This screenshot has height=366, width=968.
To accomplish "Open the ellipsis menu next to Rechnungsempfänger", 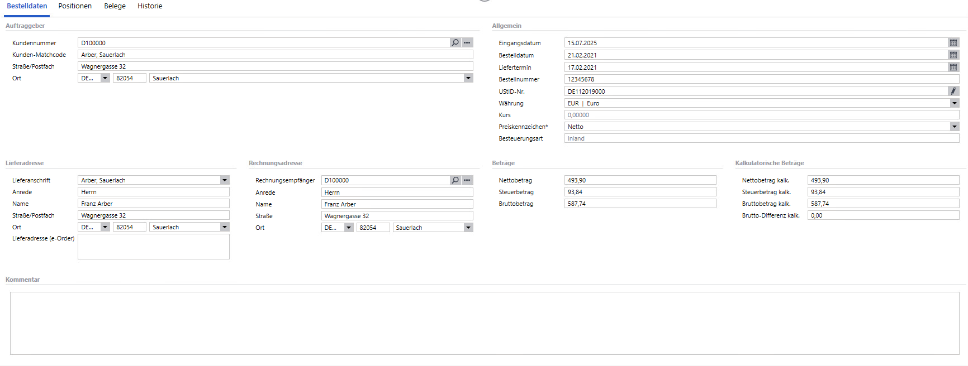I will pos(467,180).
